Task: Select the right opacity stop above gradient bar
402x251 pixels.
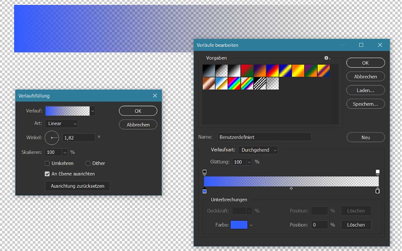Action: [378, 172]
